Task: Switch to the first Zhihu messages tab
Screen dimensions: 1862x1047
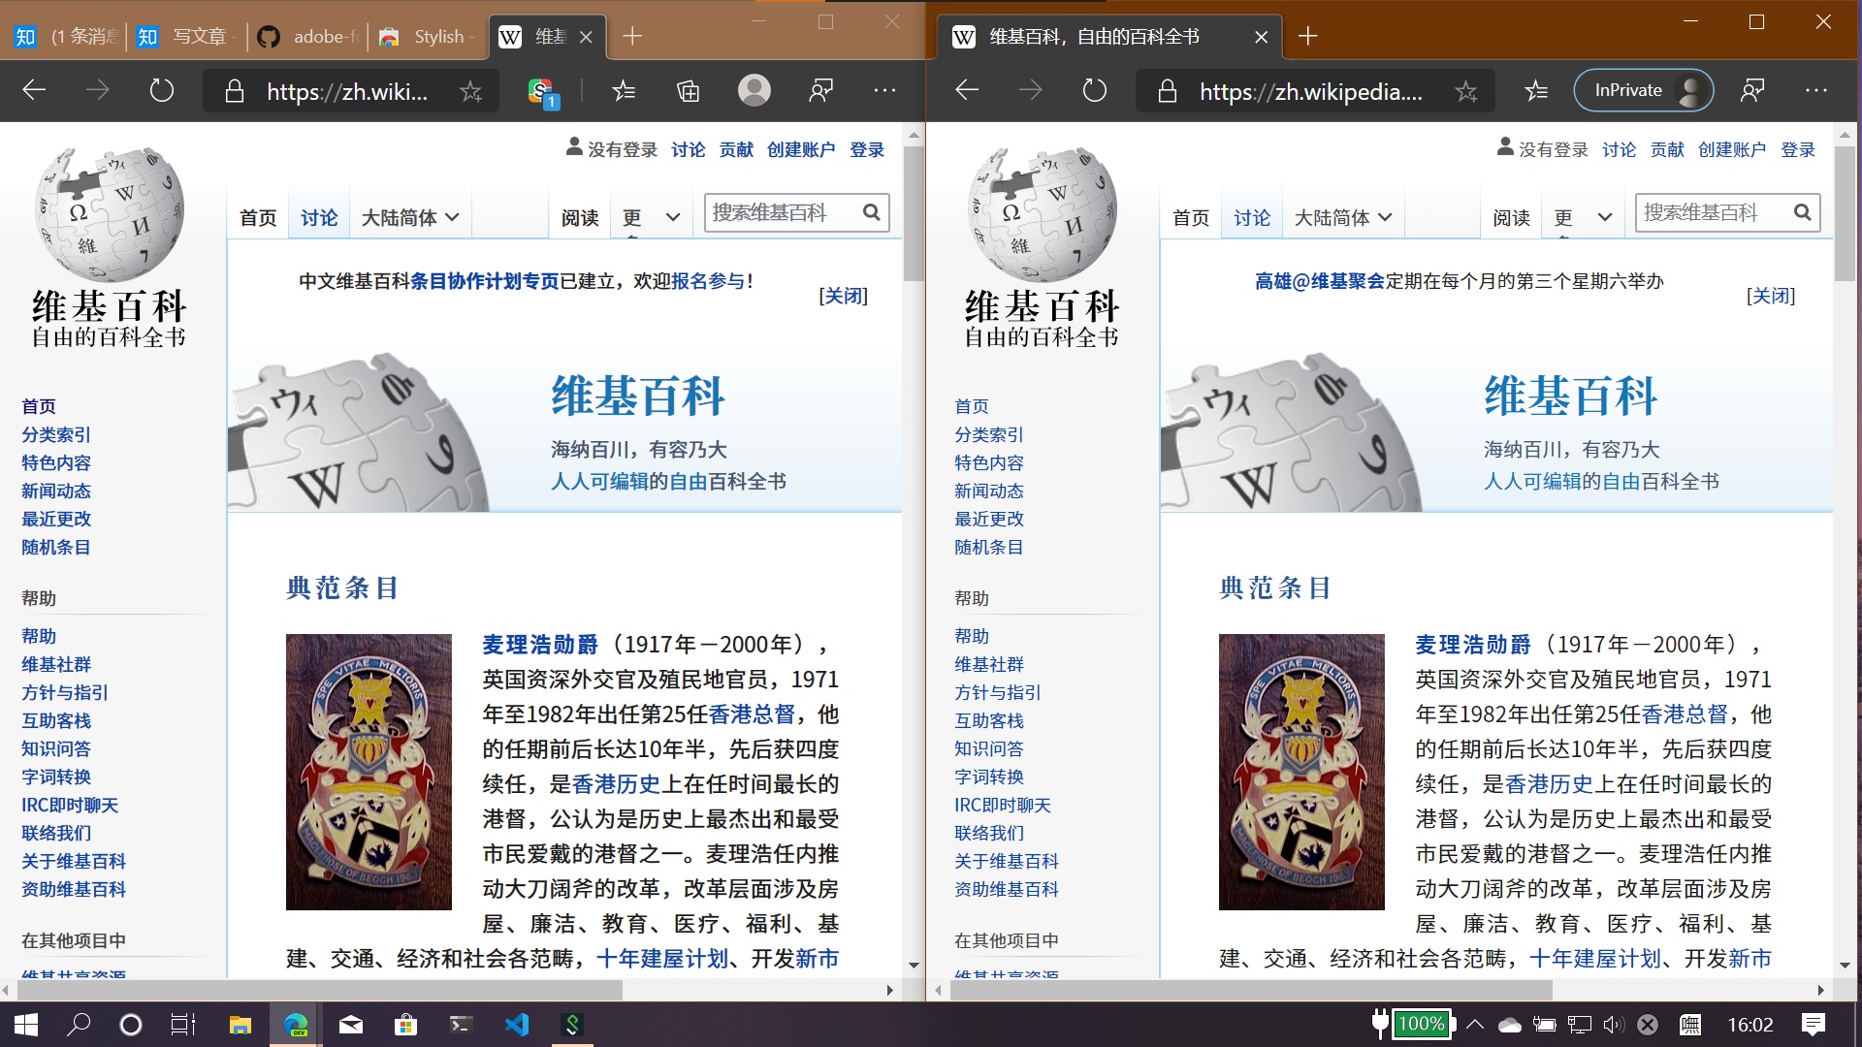Action: (x=66, y=36)
